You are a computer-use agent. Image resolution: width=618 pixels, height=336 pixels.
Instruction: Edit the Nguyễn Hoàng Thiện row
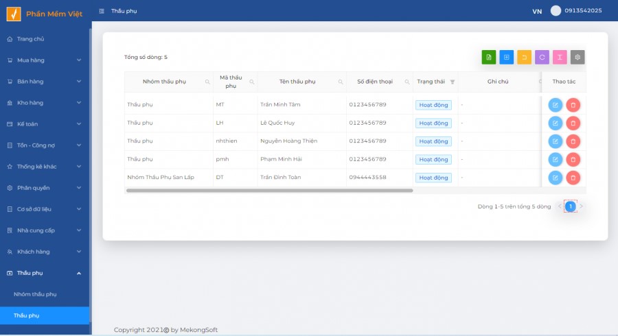(556, 141)
